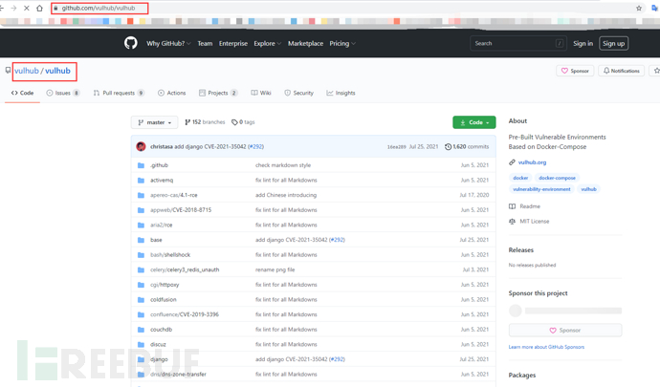Open the Why GitHub? dropdown menu

168,43
